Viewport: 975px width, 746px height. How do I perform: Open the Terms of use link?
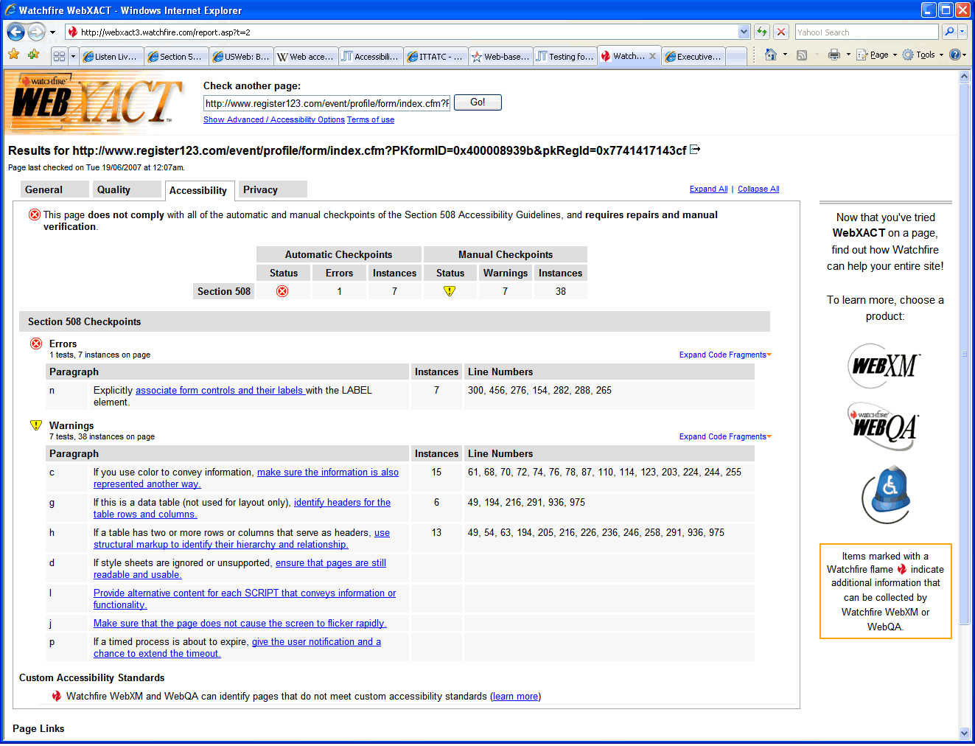pos(371,119)
